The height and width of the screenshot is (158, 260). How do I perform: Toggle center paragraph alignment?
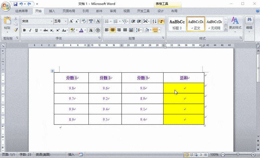point(112,30)
